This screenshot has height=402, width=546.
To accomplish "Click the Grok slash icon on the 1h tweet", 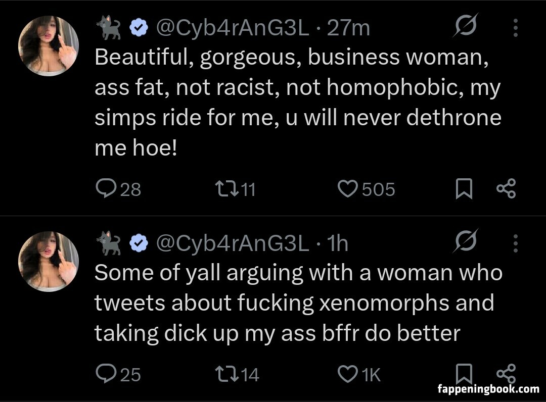I will coord(465,242).
